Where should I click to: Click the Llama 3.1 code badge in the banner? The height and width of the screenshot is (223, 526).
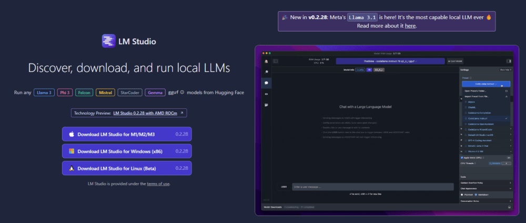click(x=362, y=17)
